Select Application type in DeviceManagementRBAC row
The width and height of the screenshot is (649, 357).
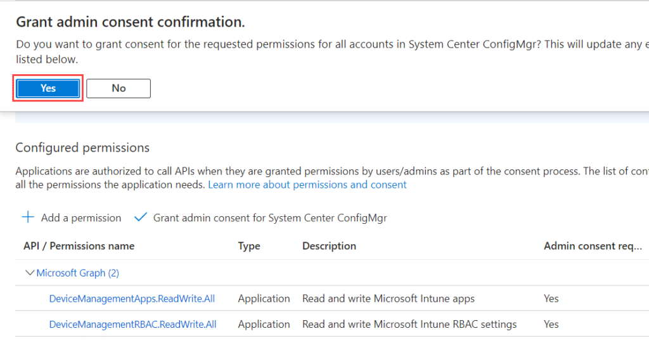(264, 324)
